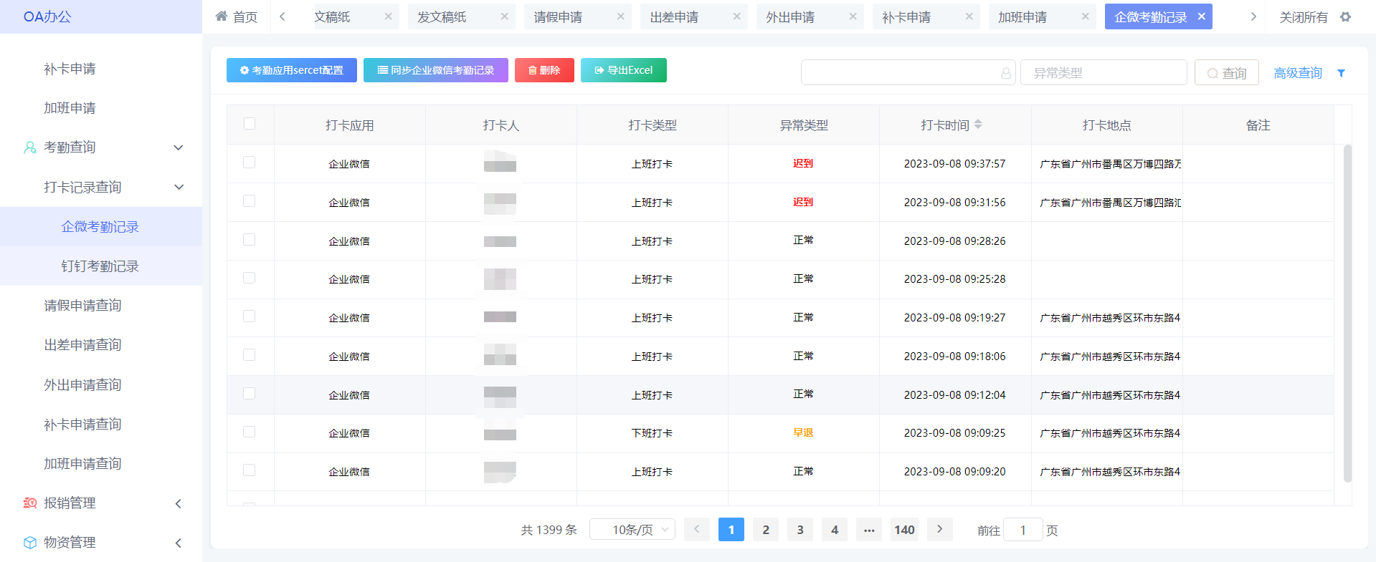
Task: Click 同步企业微信考勤记录 button
Action: [x=435, y=70]
